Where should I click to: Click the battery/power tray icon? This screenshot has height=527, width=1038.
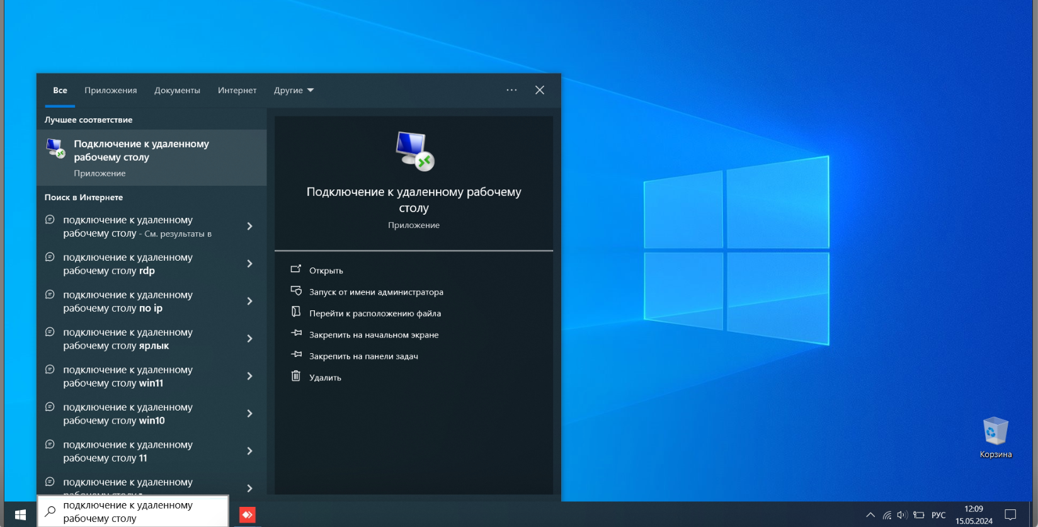pyautogui.click(x=918, y=515)
